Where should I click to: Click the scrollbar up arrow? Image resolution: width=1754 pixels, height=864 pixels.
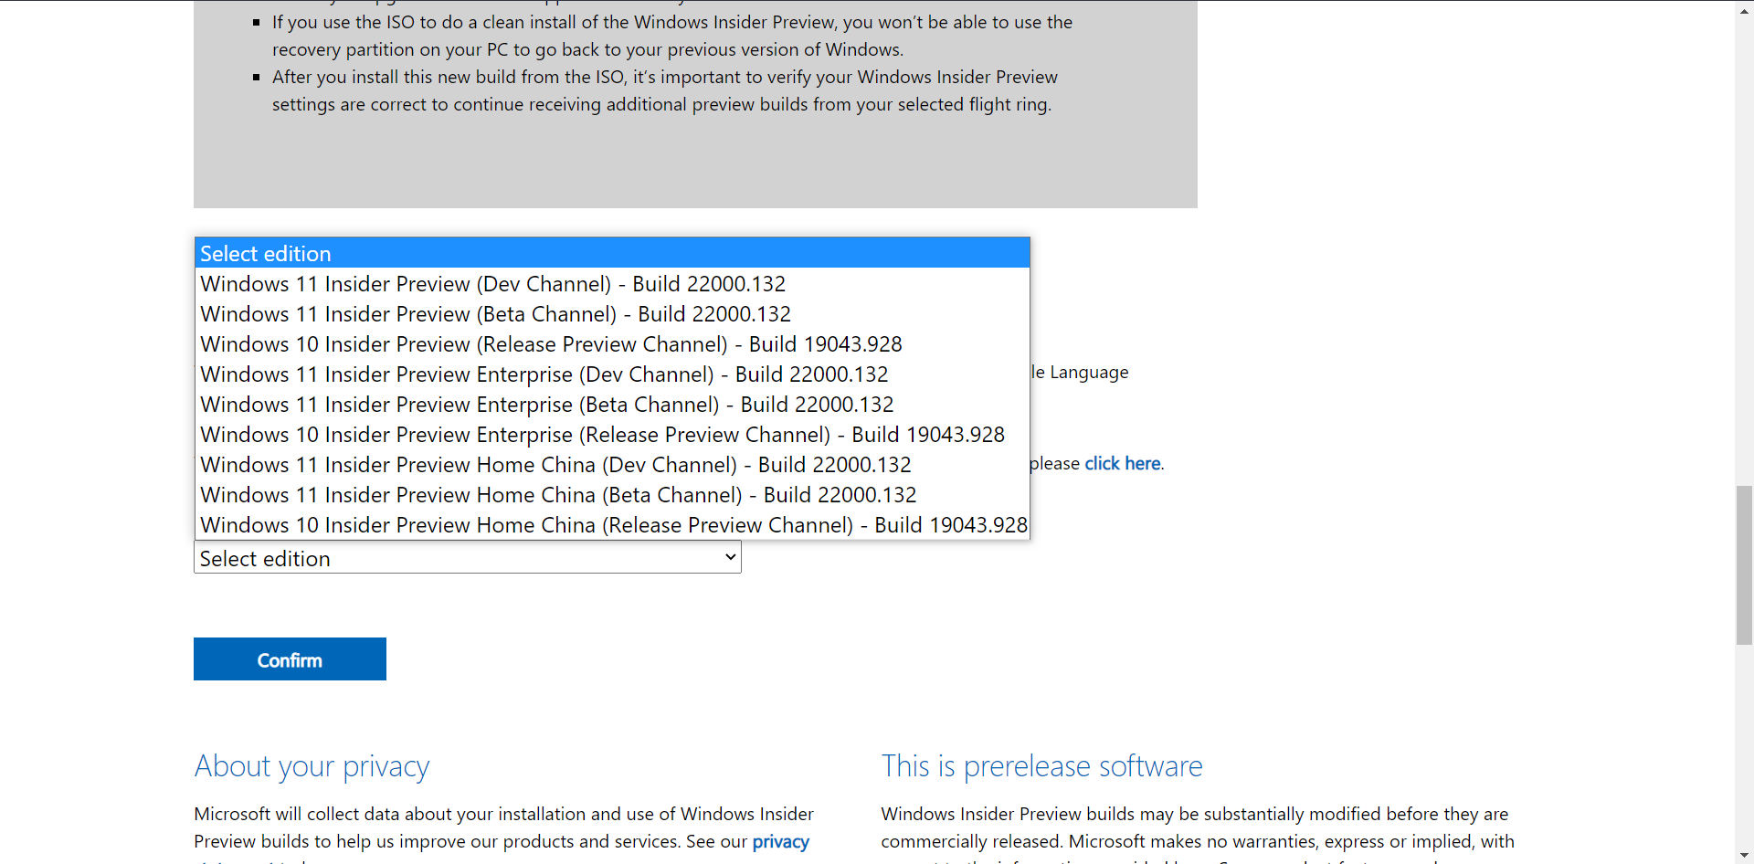(1744, 7)
